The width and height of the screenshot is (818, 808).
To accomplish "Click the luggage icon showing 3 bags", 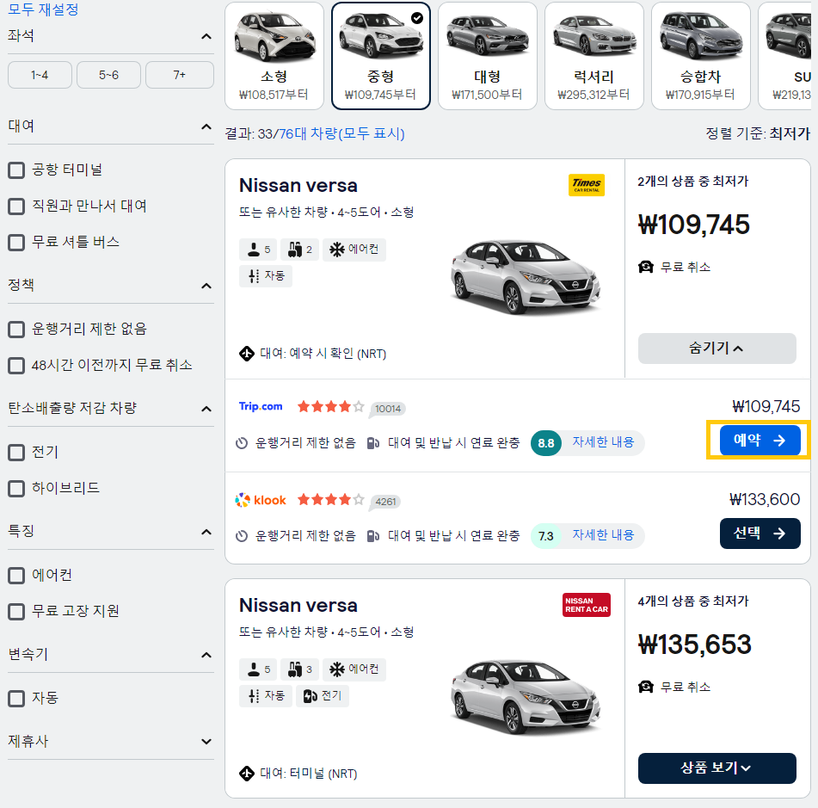I will [x=295, y=669].
